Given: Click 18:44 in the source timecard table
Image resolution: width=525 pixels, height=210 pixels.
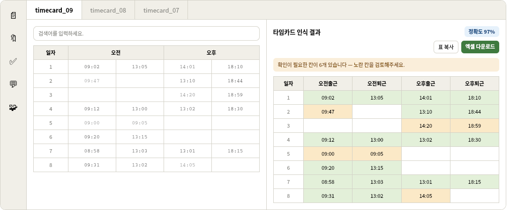Looking at the screenshot, I should coord(235,81).
